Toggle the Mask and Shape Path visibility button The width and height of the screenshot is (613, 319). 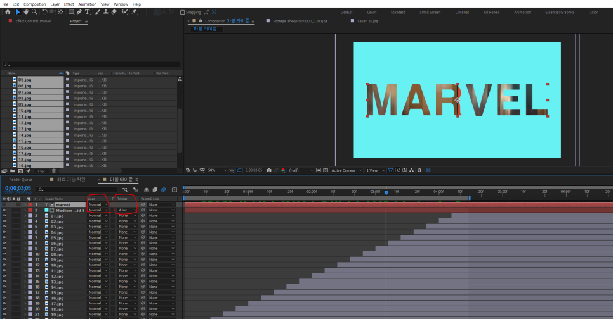pos(239,170)
